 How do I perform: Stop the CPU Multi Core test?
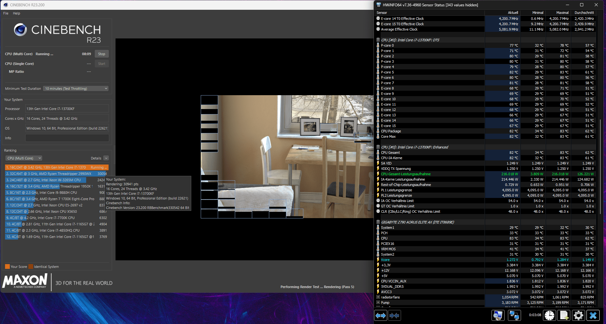pyautogui.click(x=102, y=54)
